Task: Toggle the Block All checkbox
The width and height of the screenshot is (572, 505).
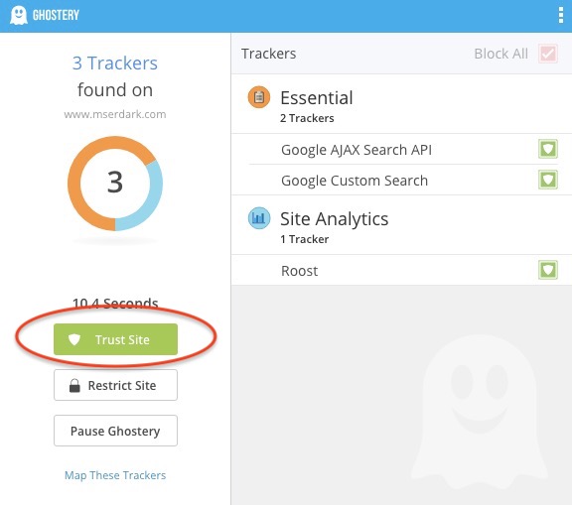Action: pos(548,54)
